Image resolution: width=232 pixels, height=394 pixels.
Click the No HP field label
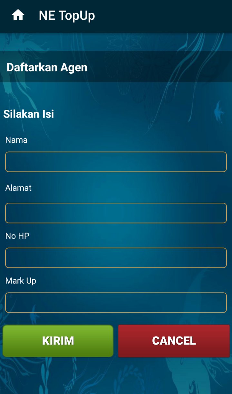[17, 236]
